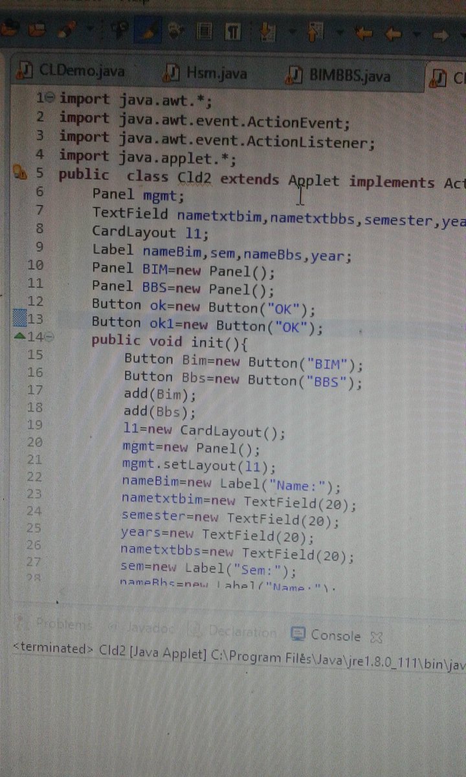Click the CLDemo.java tab file icon
Image resolution: width=466 pixels, height=777 pixels.
tap(26, 70)
